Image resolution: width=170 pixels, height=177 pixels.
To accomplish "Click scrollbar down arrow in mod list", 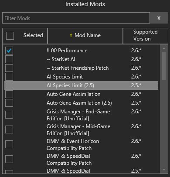I will point(164,170).
